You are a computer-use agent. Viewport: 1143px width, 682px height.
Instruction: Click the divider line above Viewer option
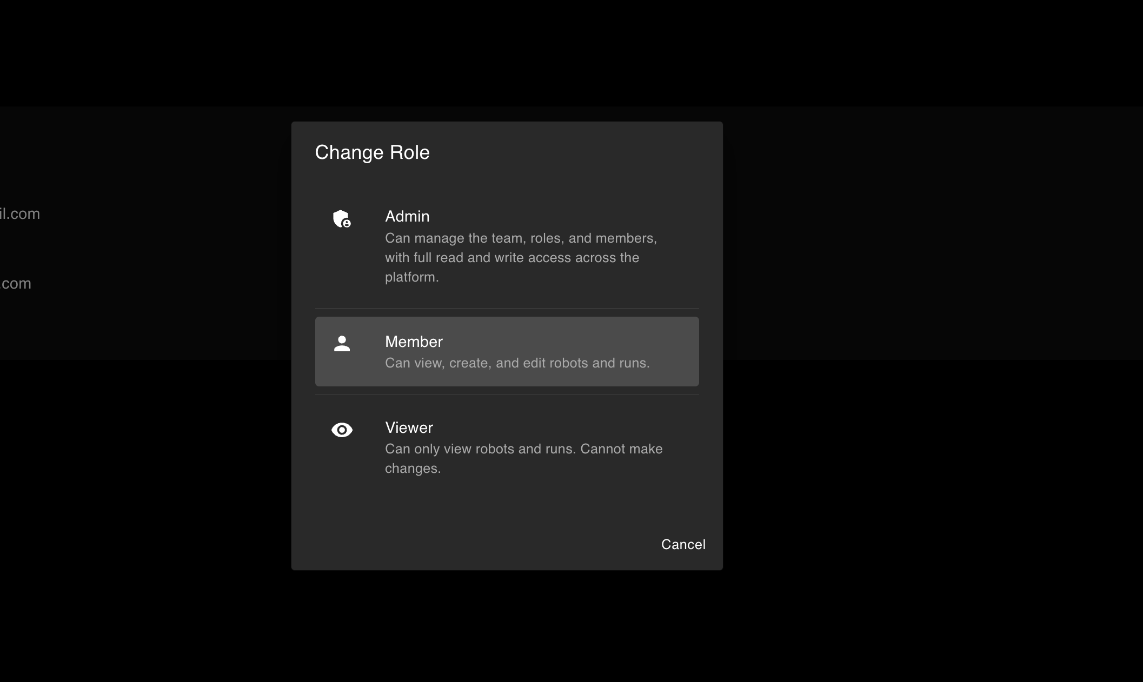[507, 395]
